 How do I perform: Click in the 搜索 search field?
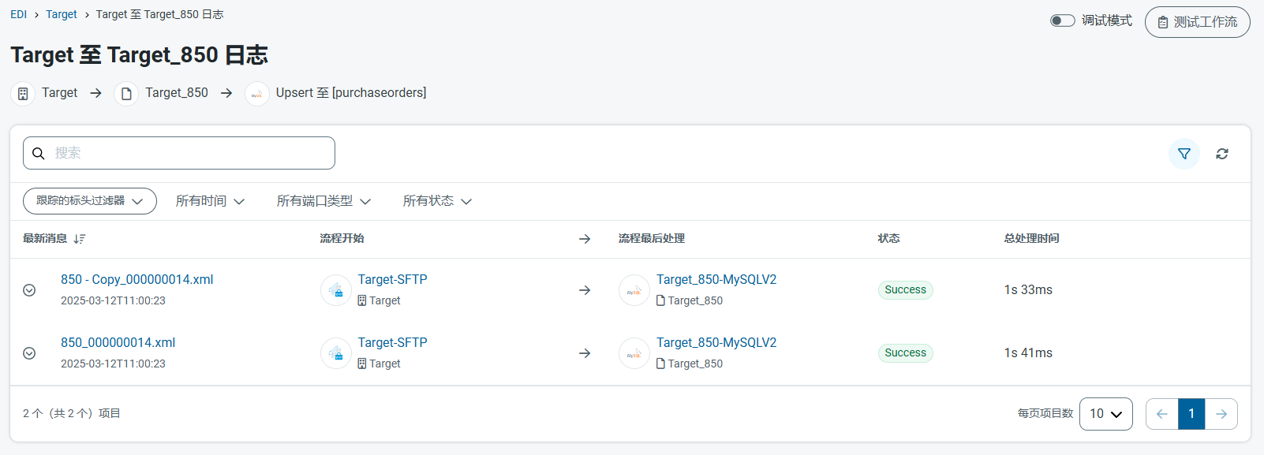[x=189, y=153]
